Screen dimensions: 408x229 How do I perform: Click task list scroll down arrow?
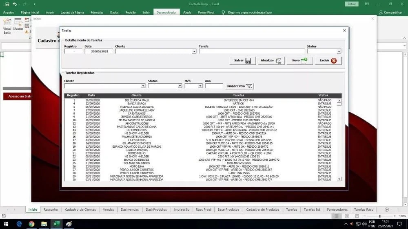pyautogui.click(x=339, y=179)
